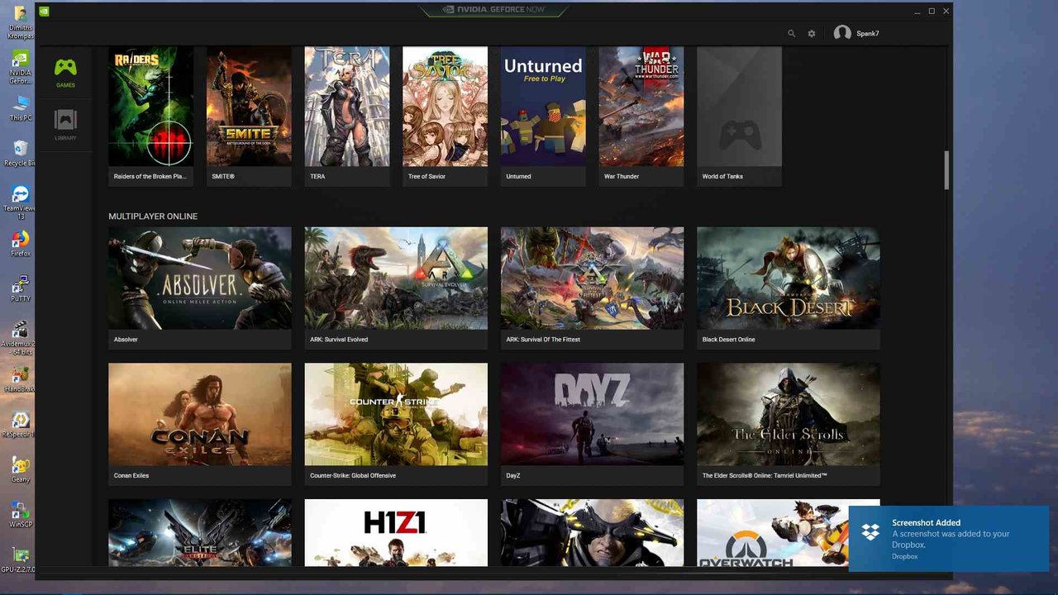1058x595 pixels.
Task: Click the MULTIPLAYER ONLINE section heading
Action: 153,217
